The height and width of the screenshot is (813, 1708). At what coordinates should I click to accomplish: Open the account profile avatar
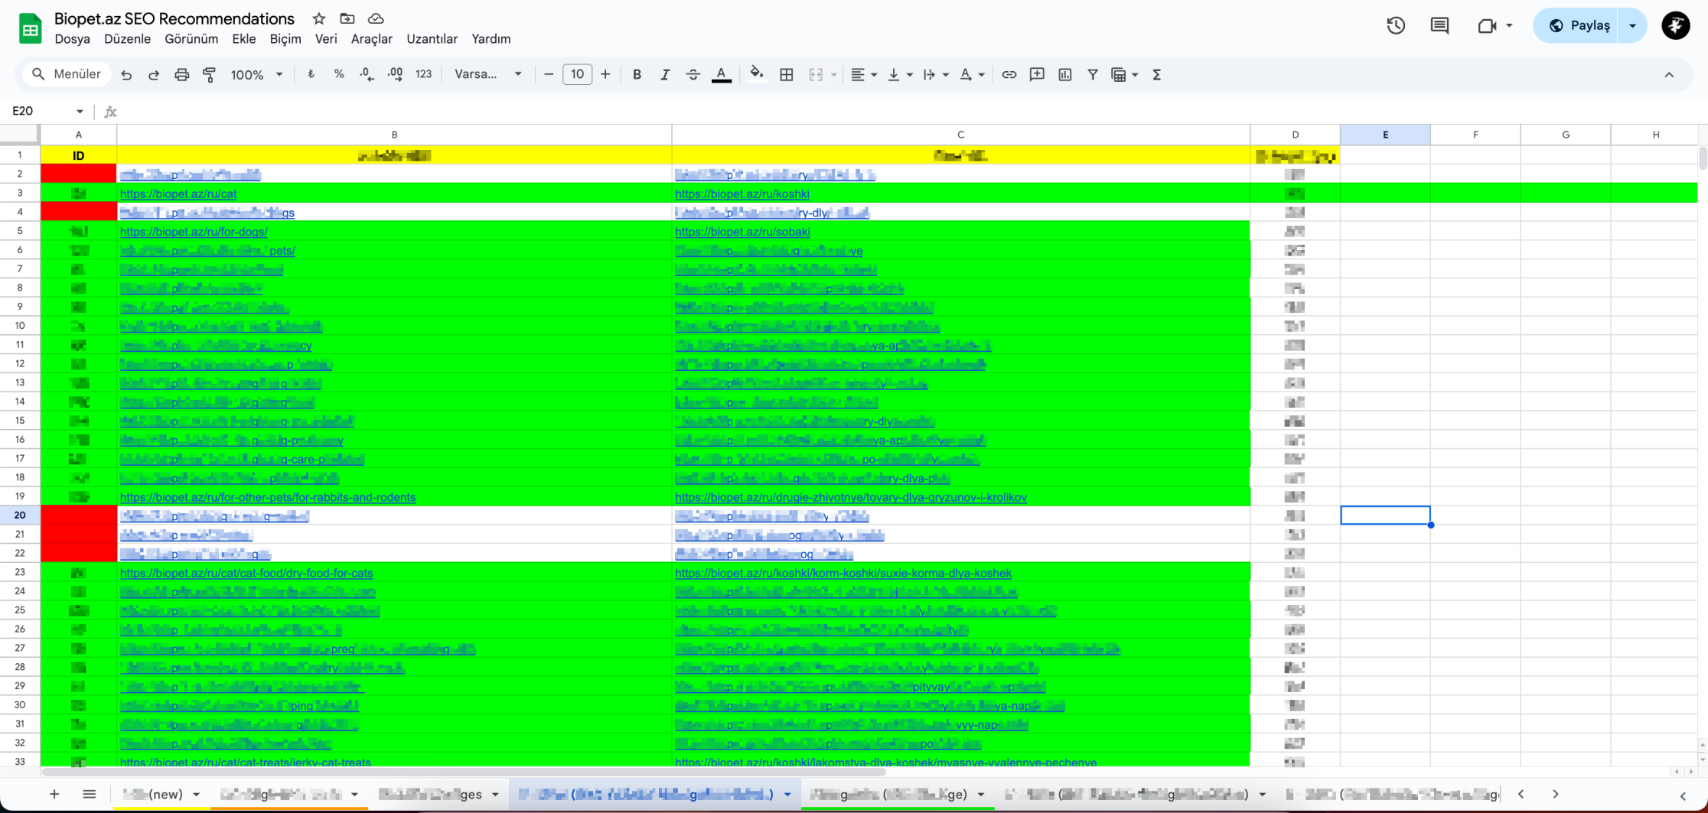[x=1675, y=25]
